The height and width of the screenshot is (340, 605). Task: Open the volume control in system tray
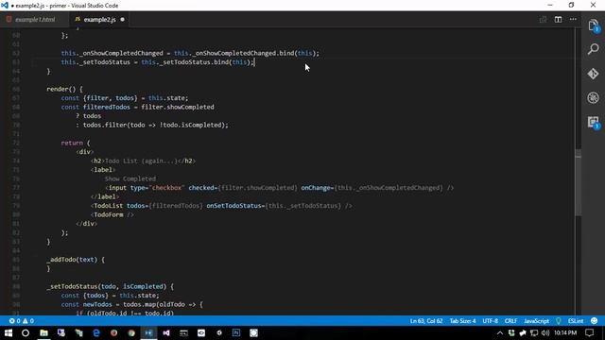545,333
